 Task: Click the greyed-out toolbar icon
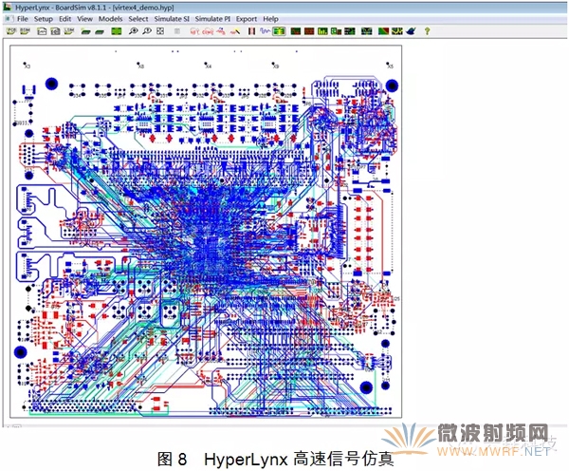click(x=177, y=31)
